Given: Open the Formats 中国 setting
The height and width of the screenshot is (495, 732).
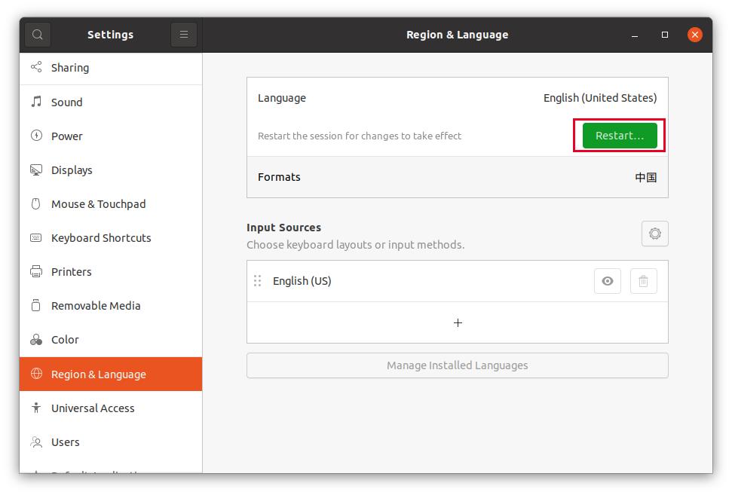Looking at the screenshot, I should click(x=457, y=177).
